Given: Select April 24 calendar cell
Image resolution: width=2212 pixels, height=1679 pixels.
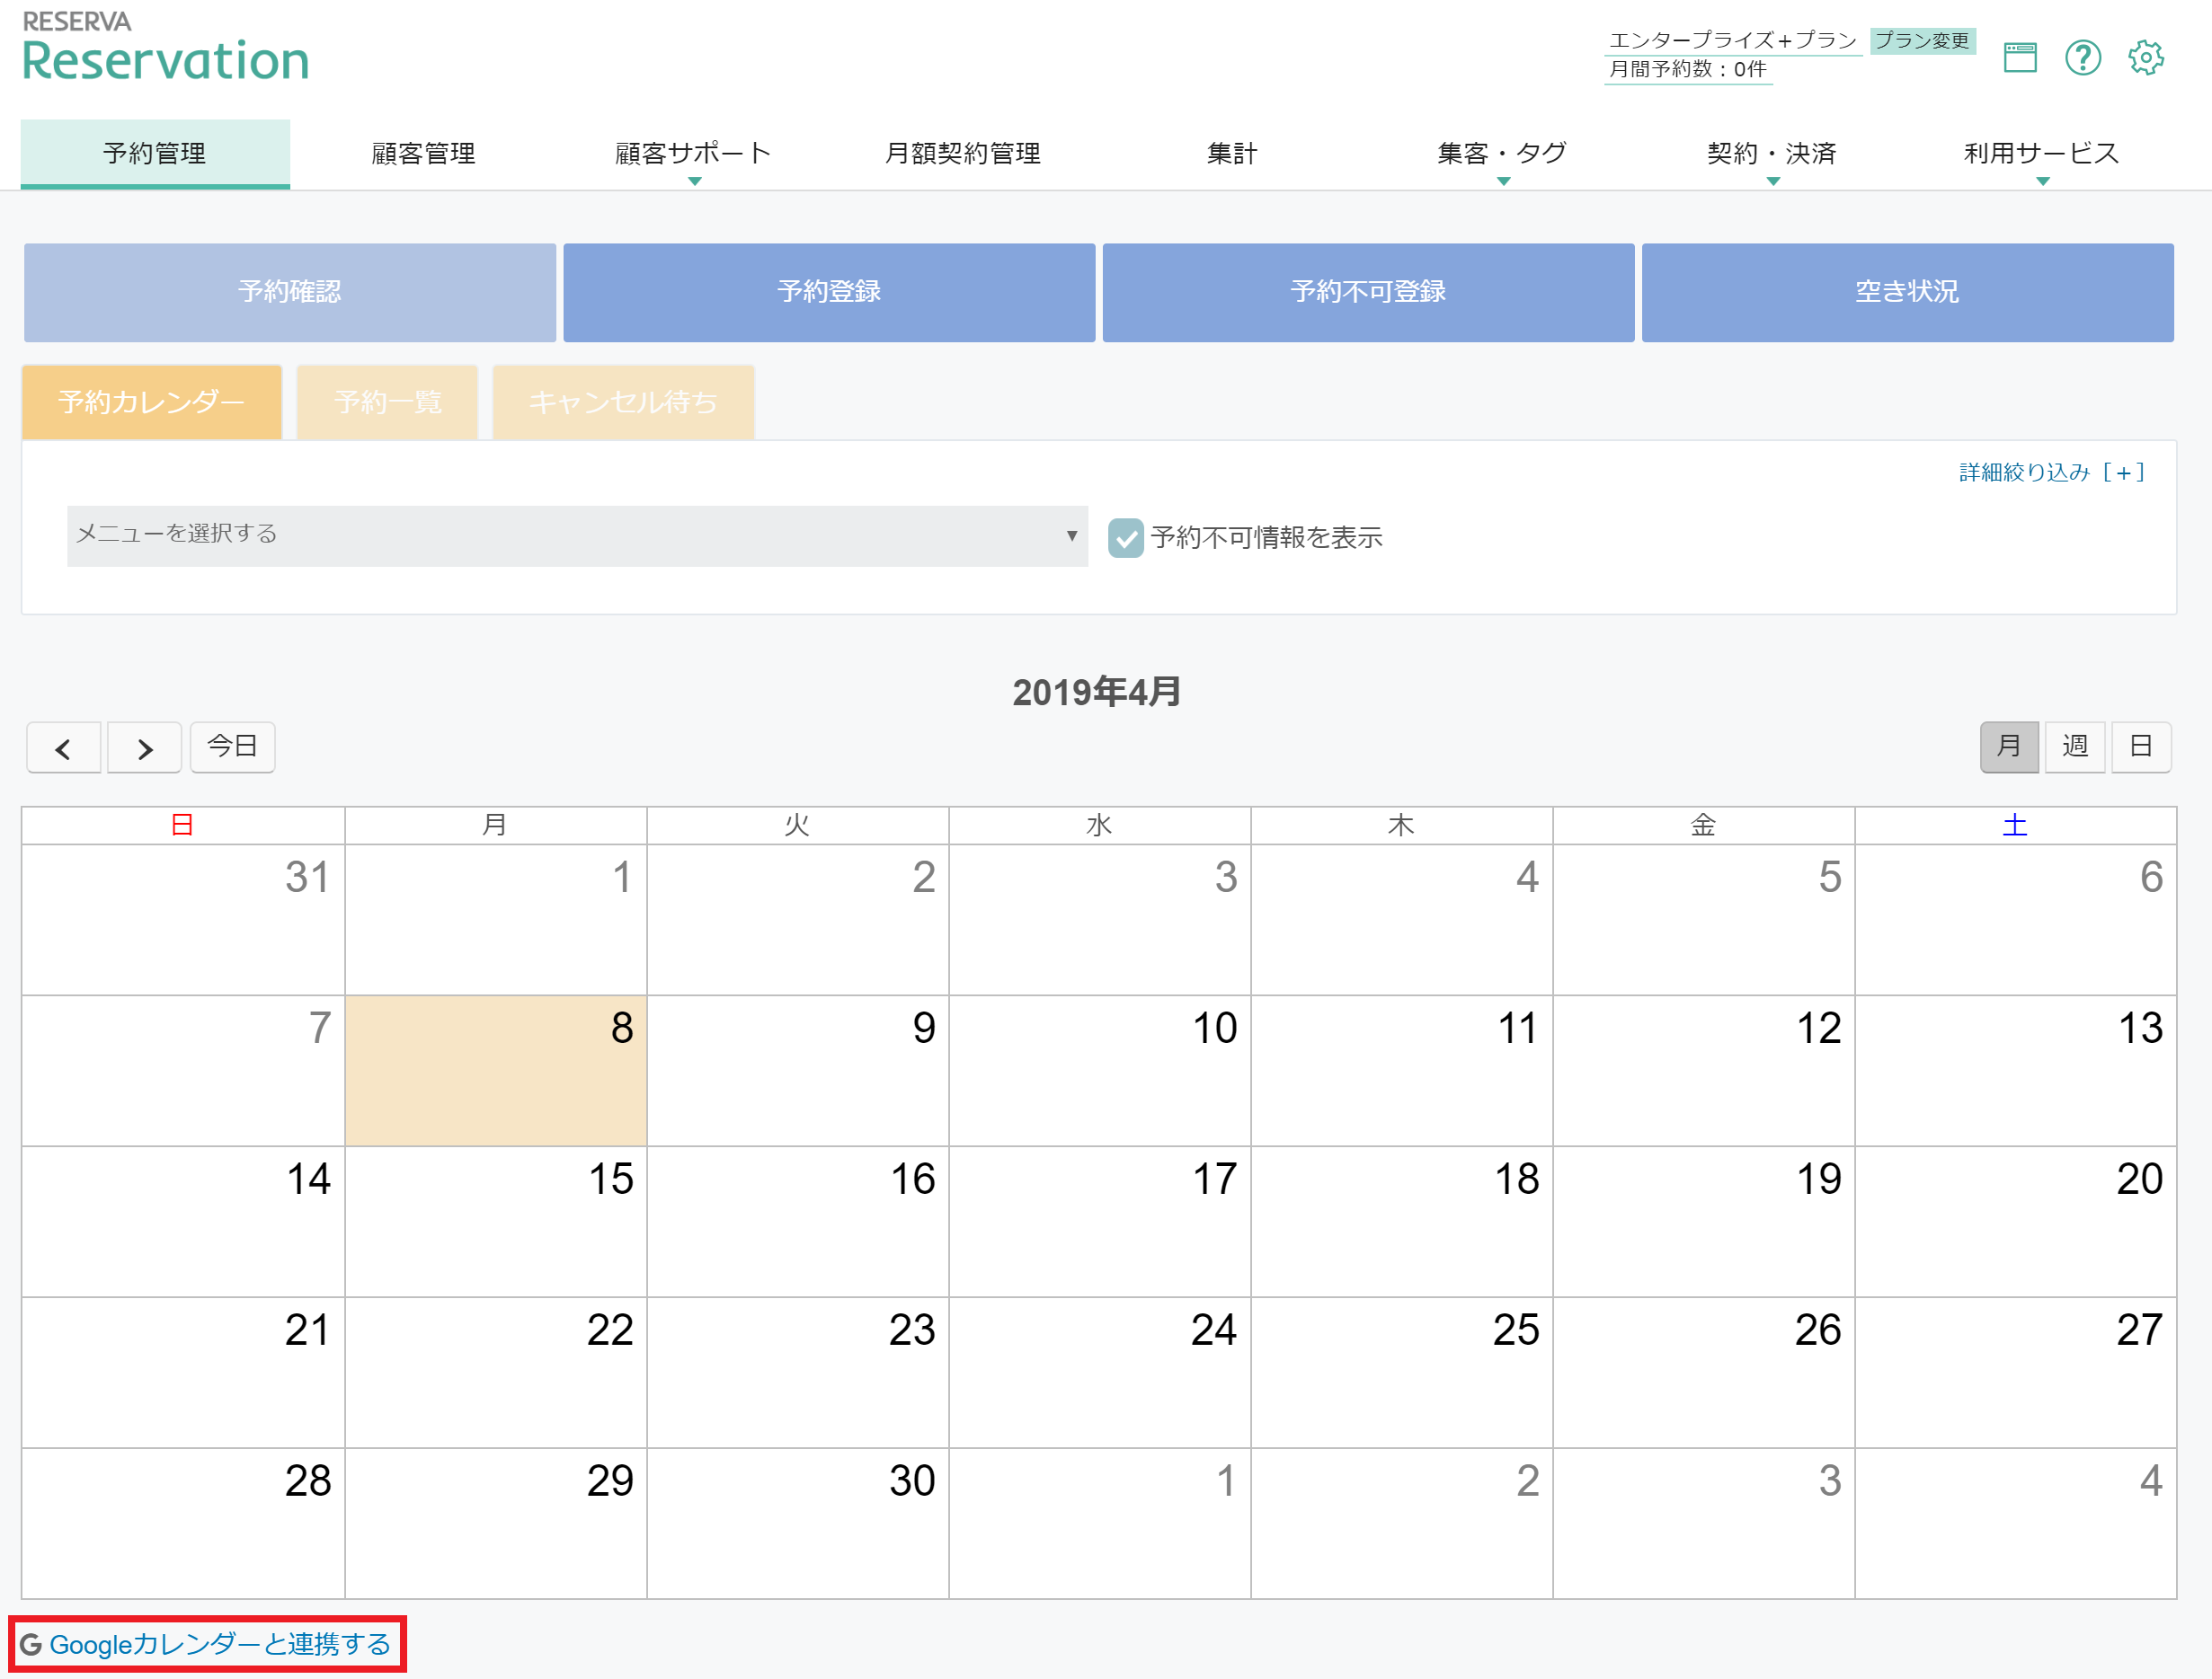Looking at the screenshot, I should point(1100,1372).
